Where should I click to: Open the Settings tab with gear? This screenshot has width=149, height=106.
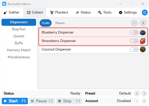tap(128, 12)
